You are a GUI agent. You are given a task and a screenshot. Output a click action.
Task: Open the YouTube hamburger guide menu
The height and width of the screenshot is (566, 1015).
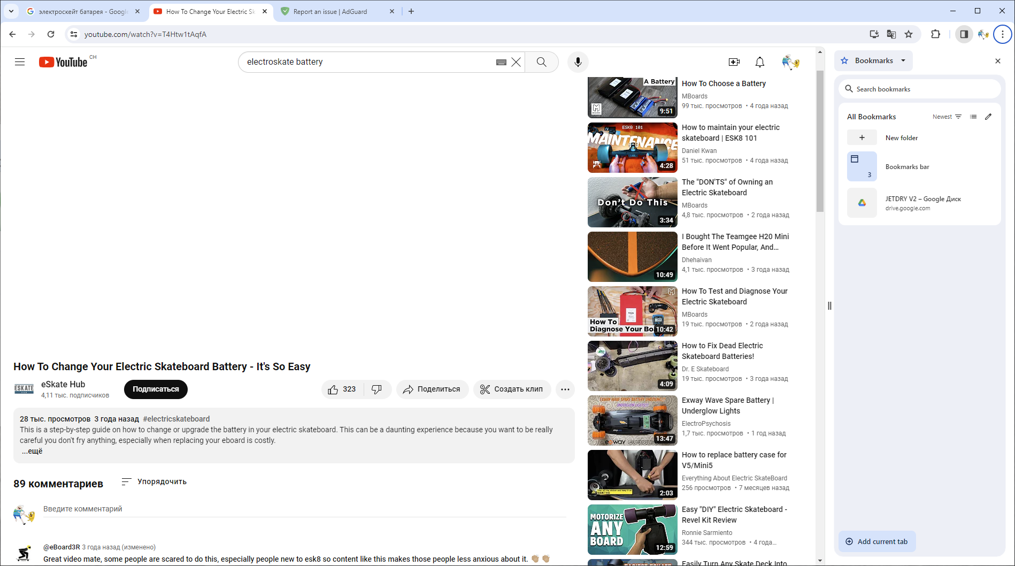tap(20, 62)
